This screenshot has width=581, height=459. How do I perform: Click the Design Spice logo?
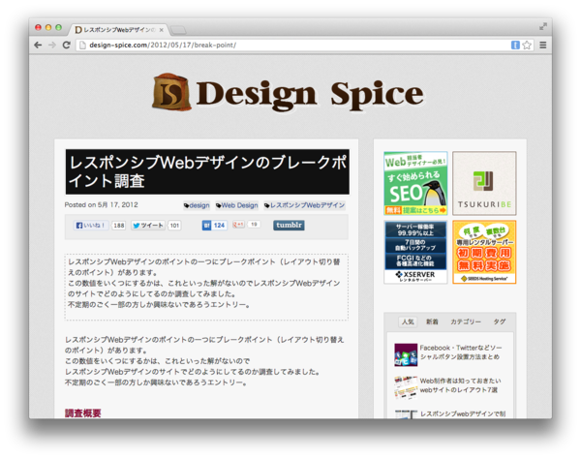[289, 93]
